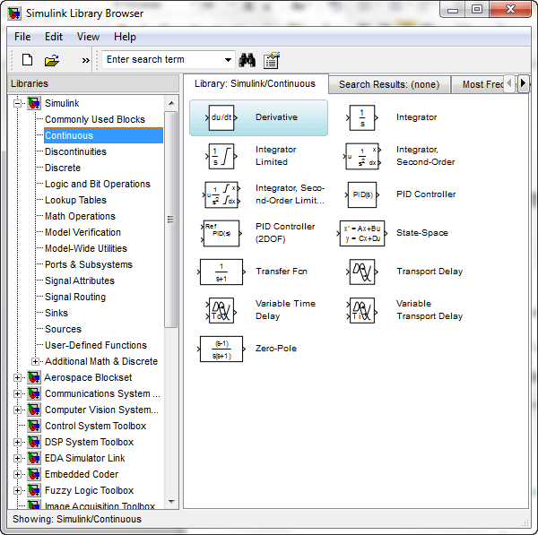Click the Transfer Fcn block icon
Image resolution: width=538 pixels, height=535 pixels.
221,272
